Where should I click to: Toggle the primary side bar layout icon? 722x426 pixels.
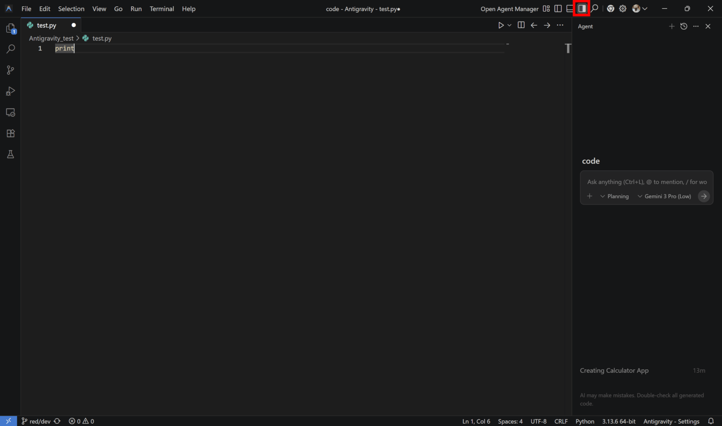point(558,9)
